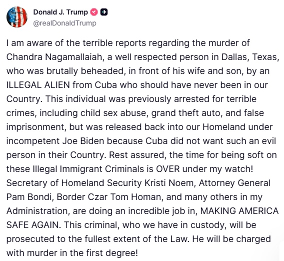Click the words MAKING AMERICA

[239, 211]
